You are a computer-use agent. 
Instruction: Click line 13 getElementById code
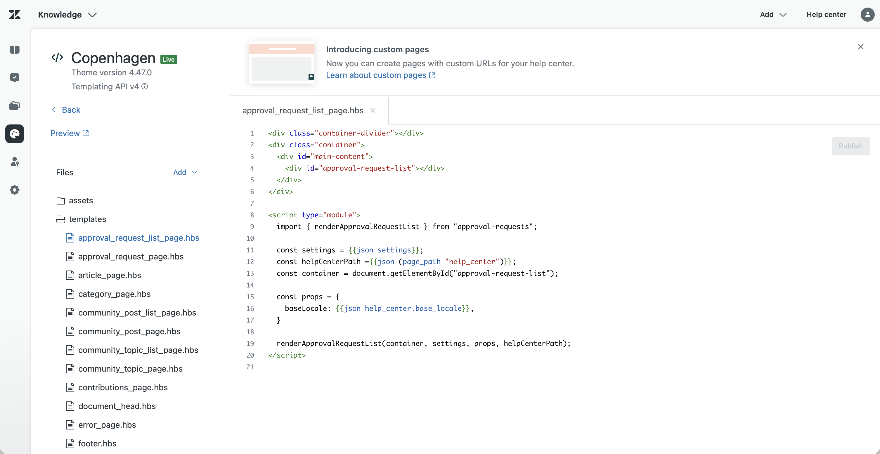tap(417, 273)
